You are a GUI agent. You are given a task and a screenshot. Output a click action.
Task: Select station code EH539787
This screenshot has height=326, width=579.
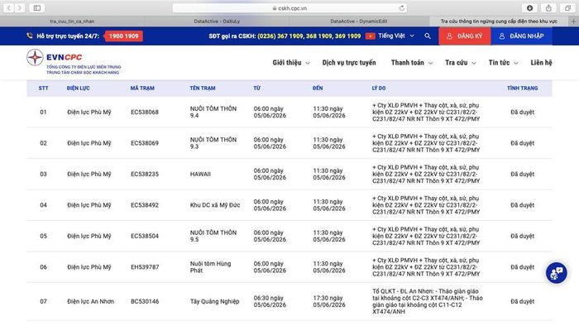[x=145, y=267]
